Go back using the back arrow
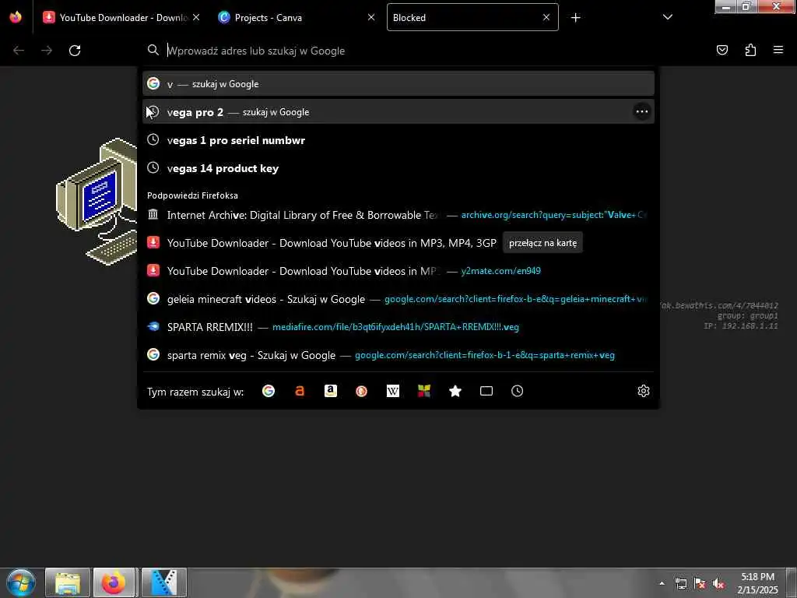797x598 pixels. coord(19,51)
